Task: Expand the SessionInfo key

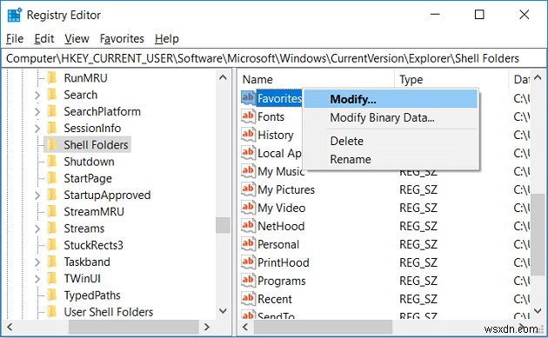Action: click(37, 128)
